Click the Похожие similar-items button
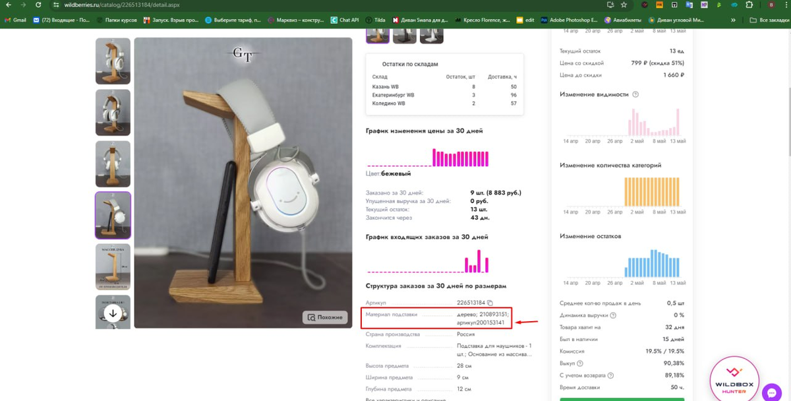The image size is (791, 401). click(x=325, y=317)
